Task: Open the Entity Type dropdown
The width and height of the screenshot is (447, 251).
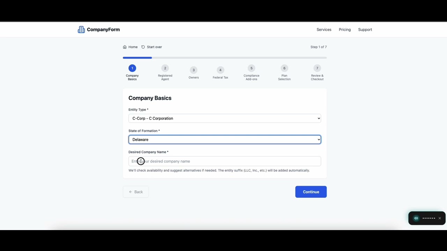Action: coord(225,119)
